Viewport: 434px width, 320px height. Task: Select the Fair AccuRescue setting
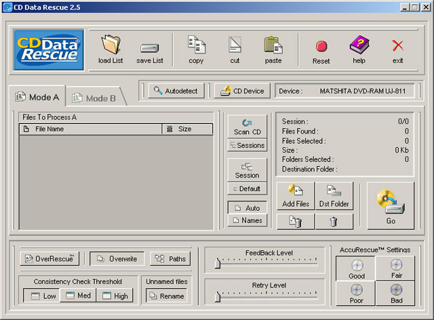pyautogui.click(x=395, y=268)
